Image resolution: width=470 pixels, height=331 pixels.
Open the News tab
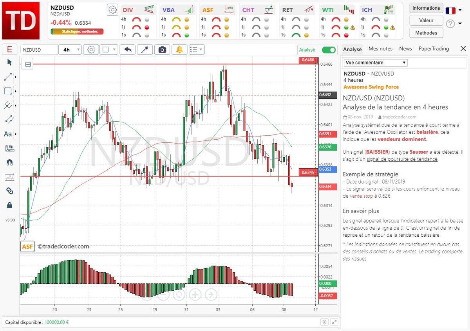pyautogui.click(x=405, y=49)
